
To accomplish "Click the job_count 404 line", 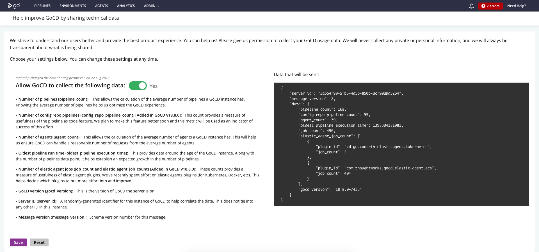I will [334, 173].
